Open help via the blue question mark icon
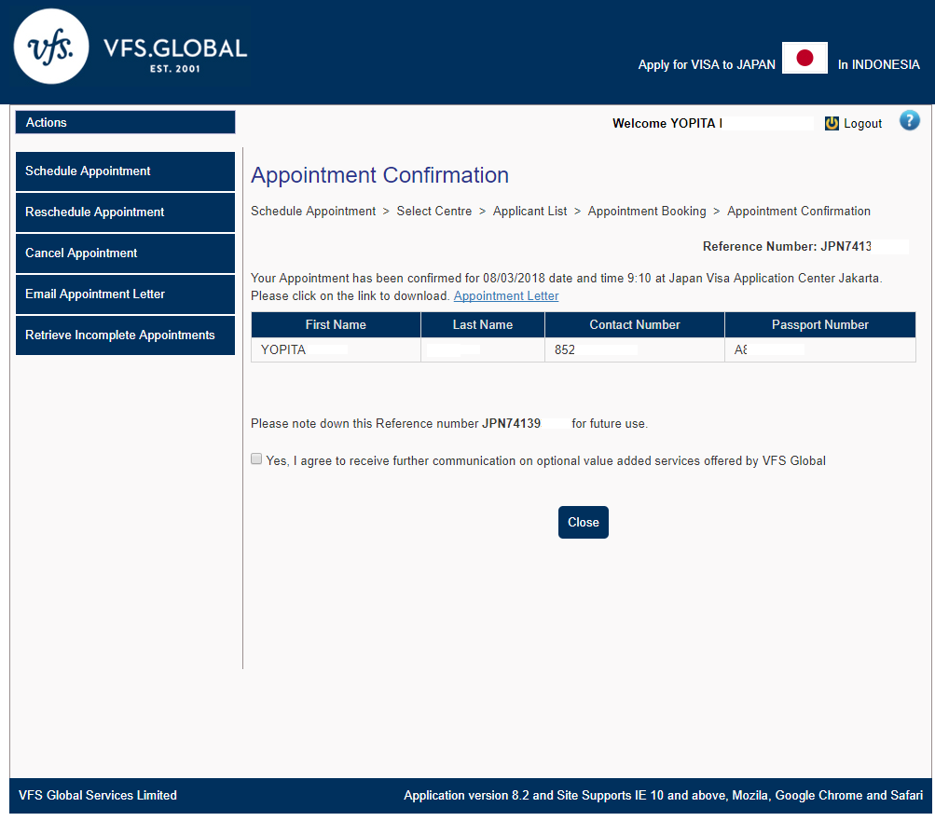Screen dimensions: 935x821 coord(909,120)
